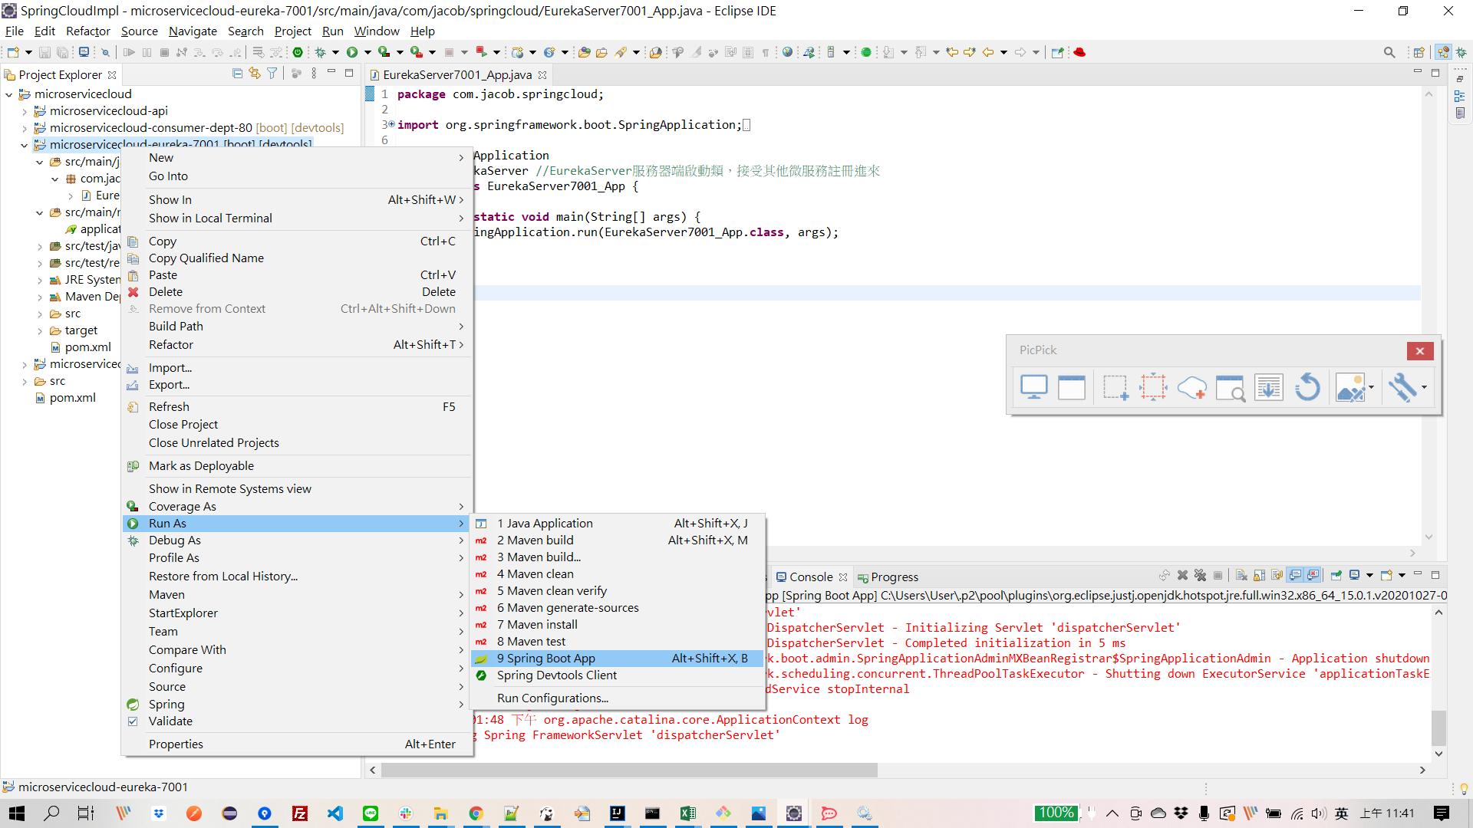The image size is (1473, 828).
Task: Open the Navigate menu in menu bar
Action: coord(193,31)
